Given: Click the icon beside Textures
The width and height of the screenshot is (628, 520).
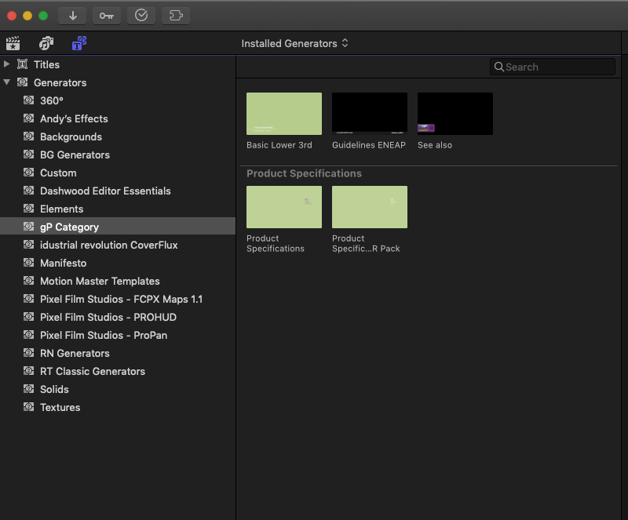Looking at the screenshot, I should [28, 406].
